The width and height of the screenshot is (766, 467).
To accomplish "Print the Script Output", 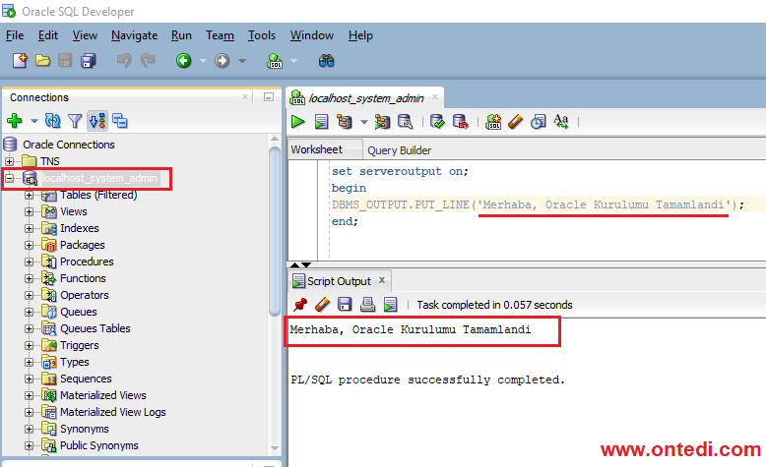I will (x=367, y=305).
